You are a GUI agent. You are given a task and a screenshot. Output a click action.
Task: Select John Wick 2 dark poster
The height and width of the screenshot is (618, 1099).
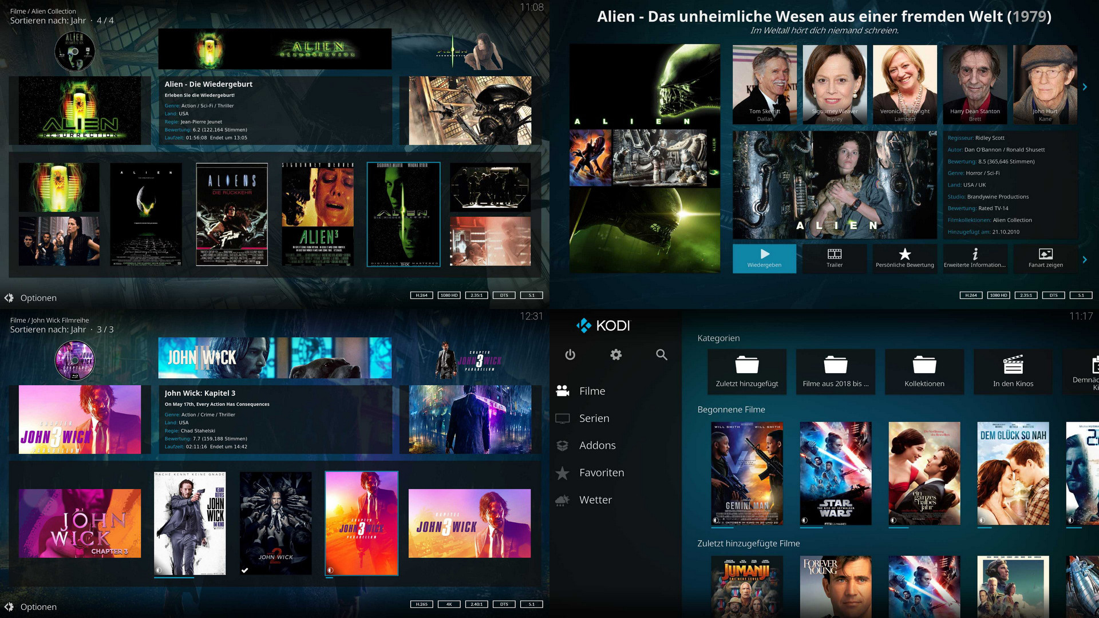coord(276,523)
